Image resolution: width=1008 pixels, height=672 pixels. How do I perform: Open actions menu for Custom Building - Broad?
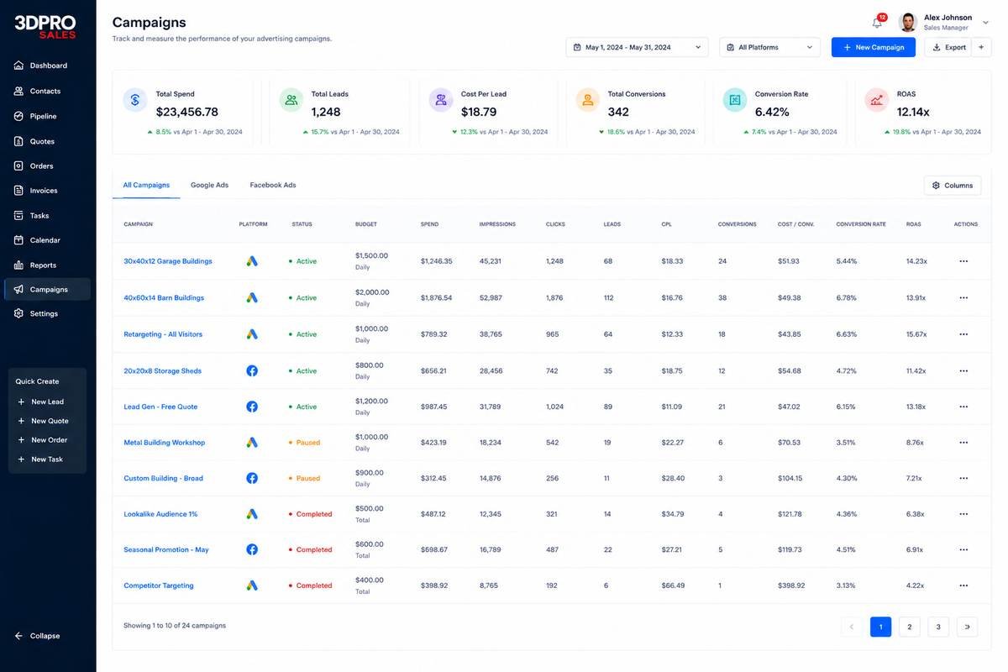click(963, 478)
